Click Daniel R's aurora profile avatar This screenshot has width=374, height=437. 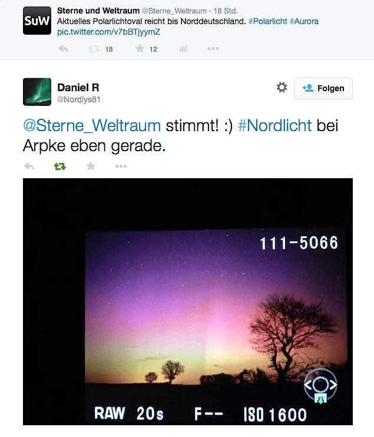37,92
